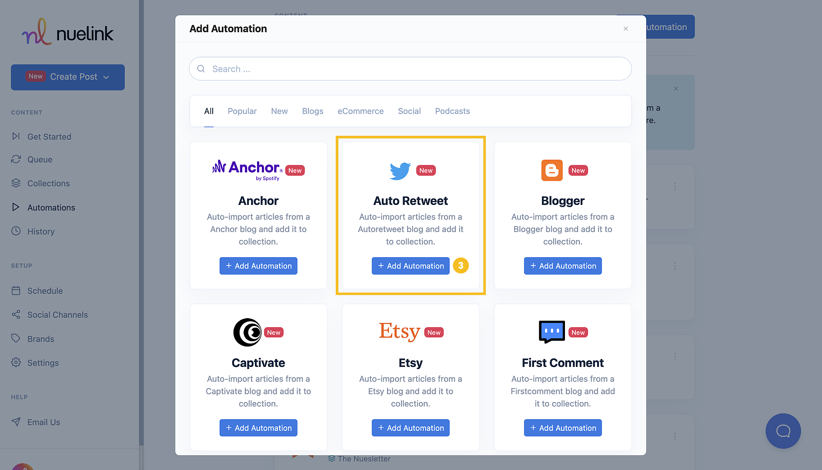Click the Captivate logo icon
The image size is (822, 470).
click(x=247, y=332)
